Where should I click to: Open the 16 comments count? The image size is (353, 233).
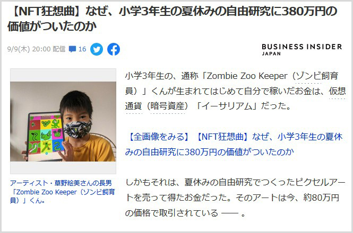click(82, 49)
